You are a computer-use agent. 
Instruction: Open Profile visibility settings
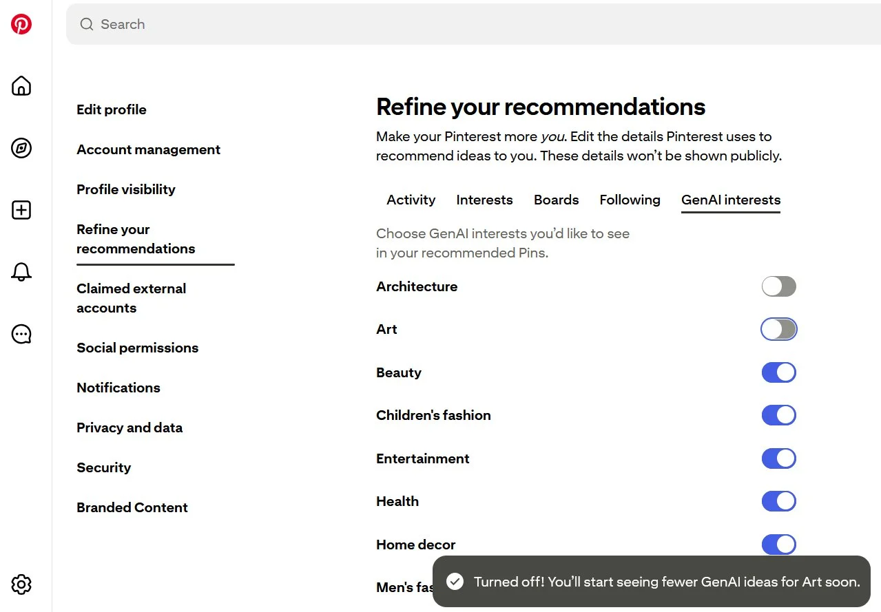126,189
